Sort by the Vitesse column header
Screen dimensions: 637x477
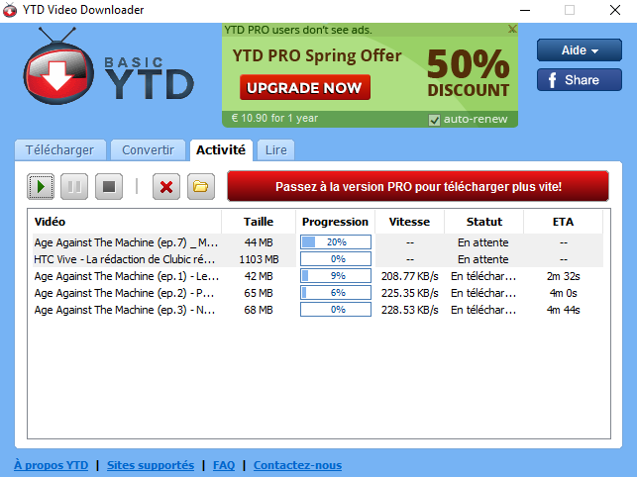click(409, 222)
